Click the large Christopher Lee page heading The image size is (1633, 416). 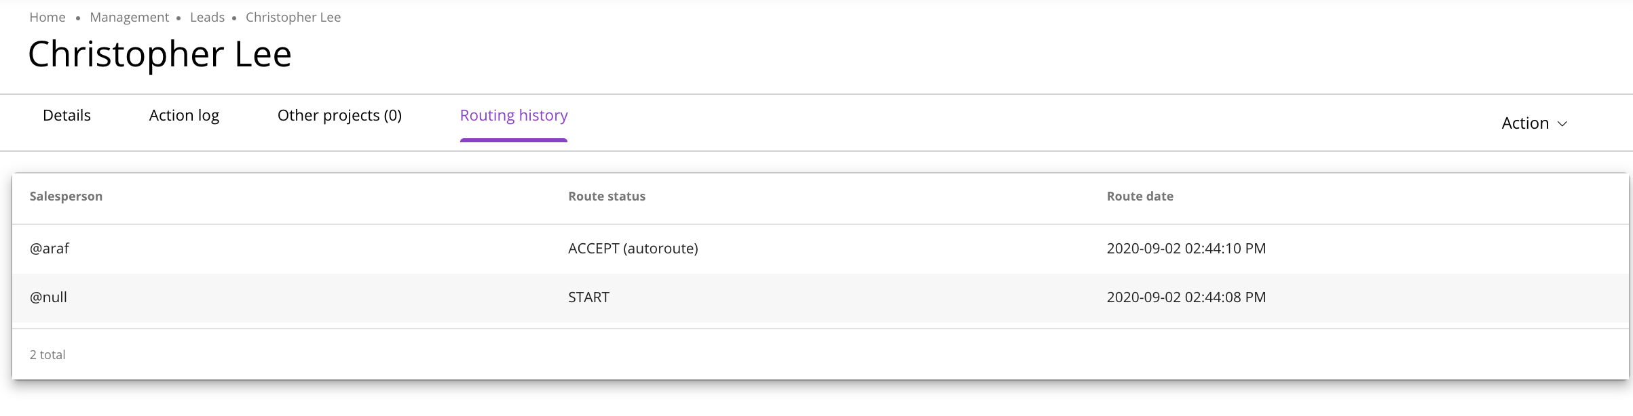[159, 54]
